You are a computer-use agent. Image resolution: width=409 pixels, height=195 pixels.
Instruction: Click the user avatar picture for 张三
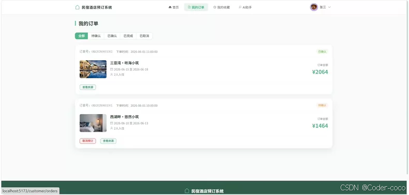click(x=314, y=7)
